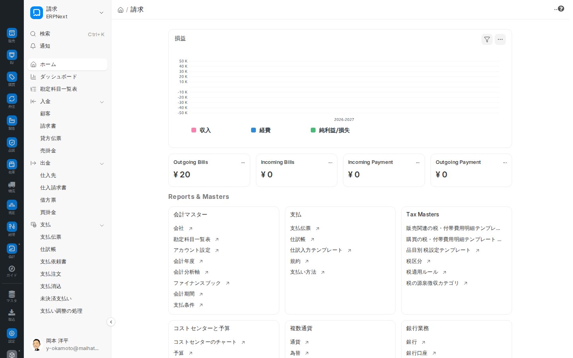Viewport: 573px width, 358px height.
Task: Collapse the 入金 sidebar section
Action: click(x=102, y=102)
